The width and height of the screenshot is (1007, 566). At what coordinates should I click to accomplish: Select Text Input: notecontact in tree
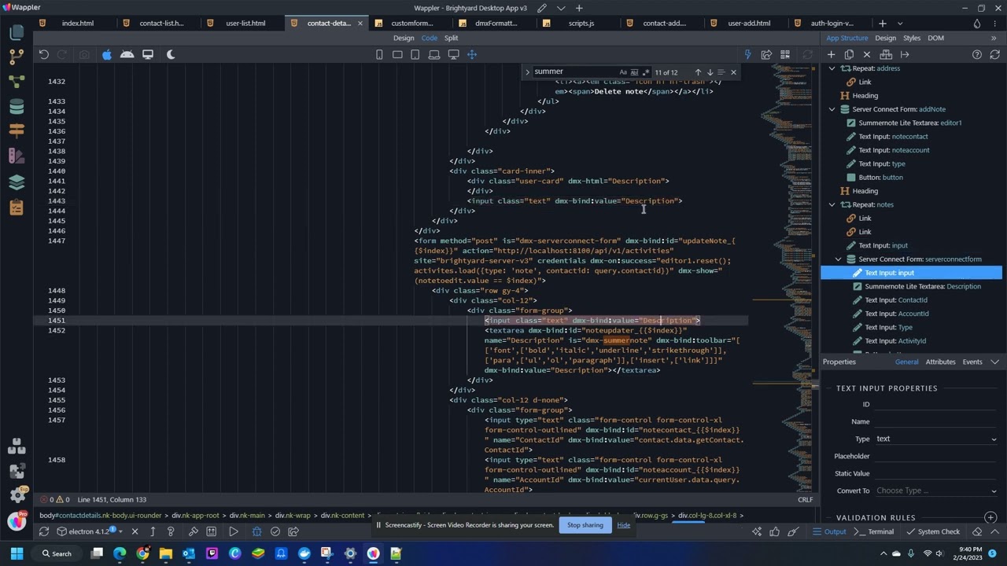point(893,136)
